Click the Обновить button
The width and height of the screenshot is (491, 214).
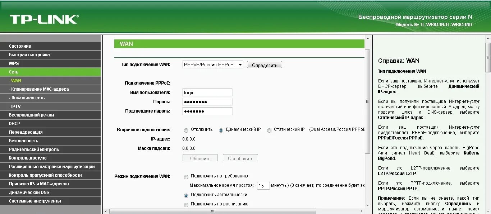pos(200,158)
